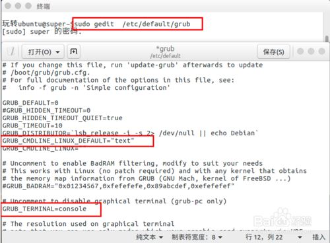Click the middle gray circle right of Save
This screenshot has height=243, width=330.
(x=311, y=52)
